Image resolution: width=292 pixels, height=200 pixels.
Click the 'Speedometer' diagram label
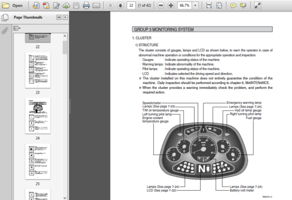tap(151, 103)
